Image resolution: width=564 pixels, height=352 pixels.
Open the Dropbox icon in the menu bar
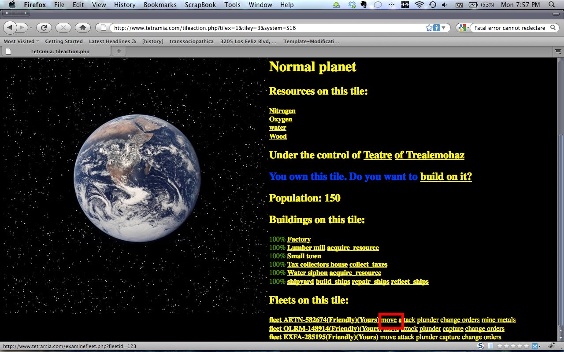click(x=351, y=5)
